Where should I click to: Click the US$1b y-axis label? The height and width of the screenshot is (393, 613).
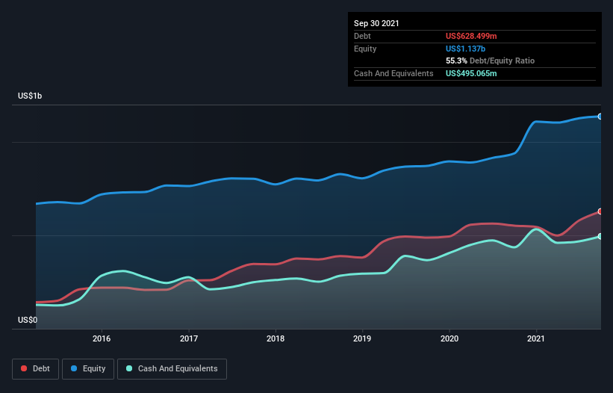coord(30,96)
